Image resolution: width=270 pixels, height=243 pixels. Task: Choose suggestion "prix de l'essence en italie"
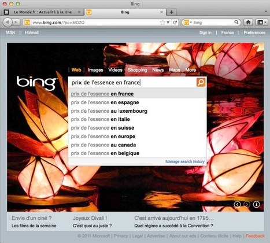click(137, 119)
